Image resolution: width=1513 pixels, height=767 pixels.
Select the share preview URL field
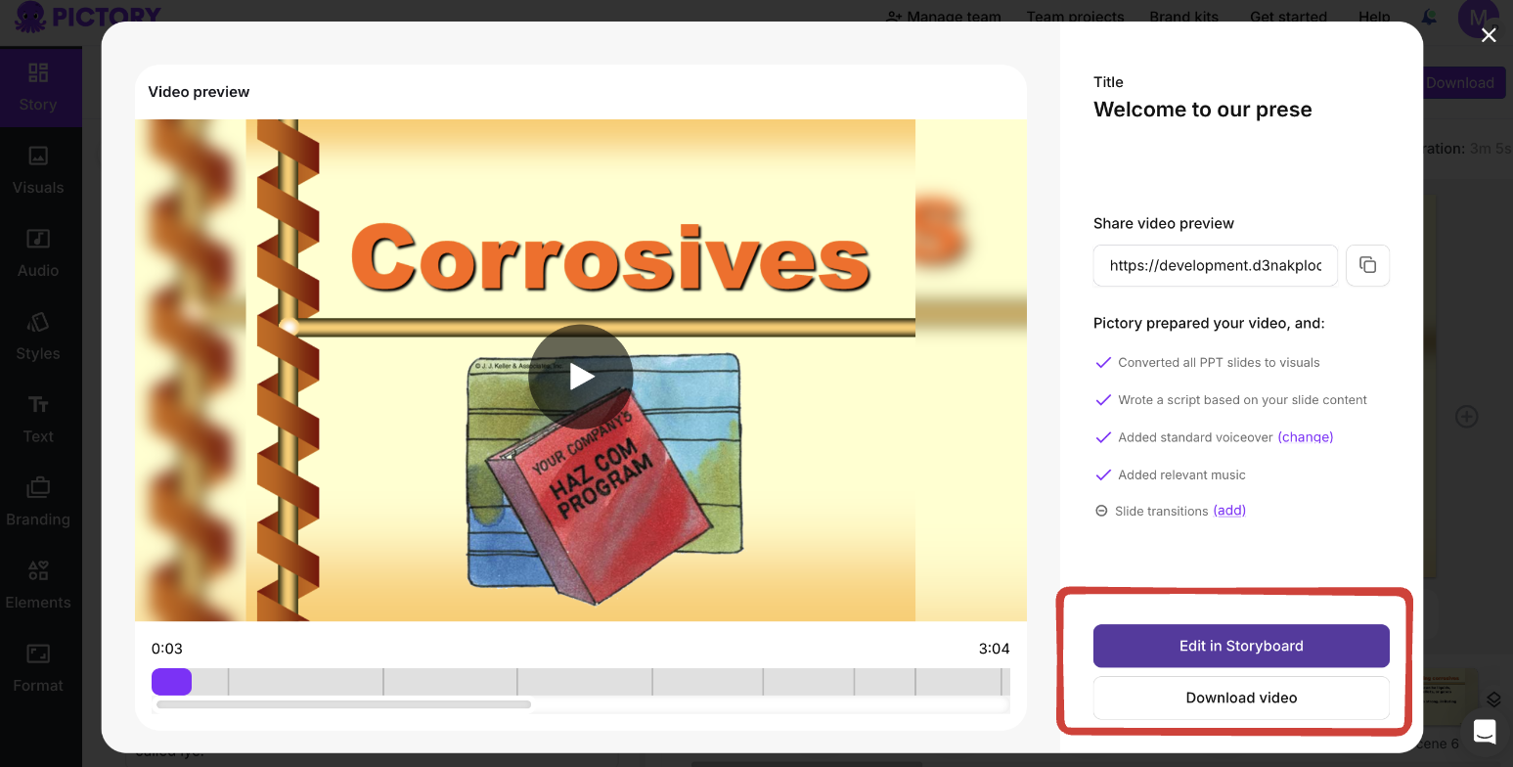point(1216,265)
